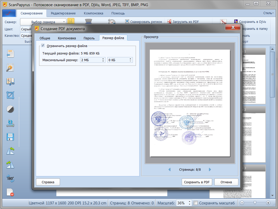Rotate page 180 degrees
Viewport: 278px width, 209px height.
pyautogui.click(x=10, y=178)
